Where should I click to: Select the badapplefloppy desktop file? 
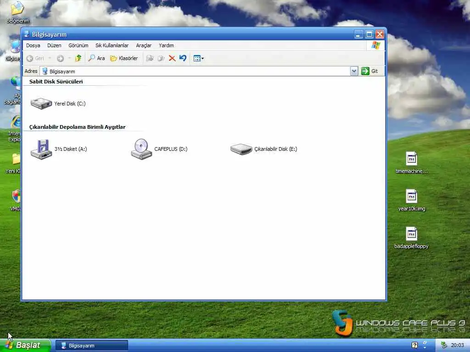coord(412,238)
